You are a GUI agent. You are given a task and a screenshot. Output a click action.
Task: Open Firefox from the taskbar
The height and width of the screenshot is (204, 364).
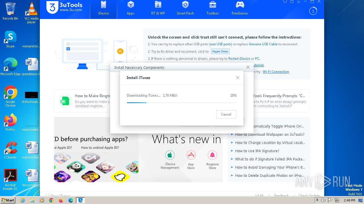click(61, 200)
